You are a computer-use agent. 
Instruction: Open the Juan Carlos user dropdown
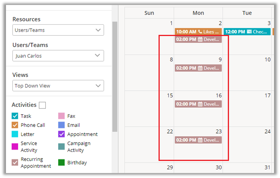coord(58,56)
